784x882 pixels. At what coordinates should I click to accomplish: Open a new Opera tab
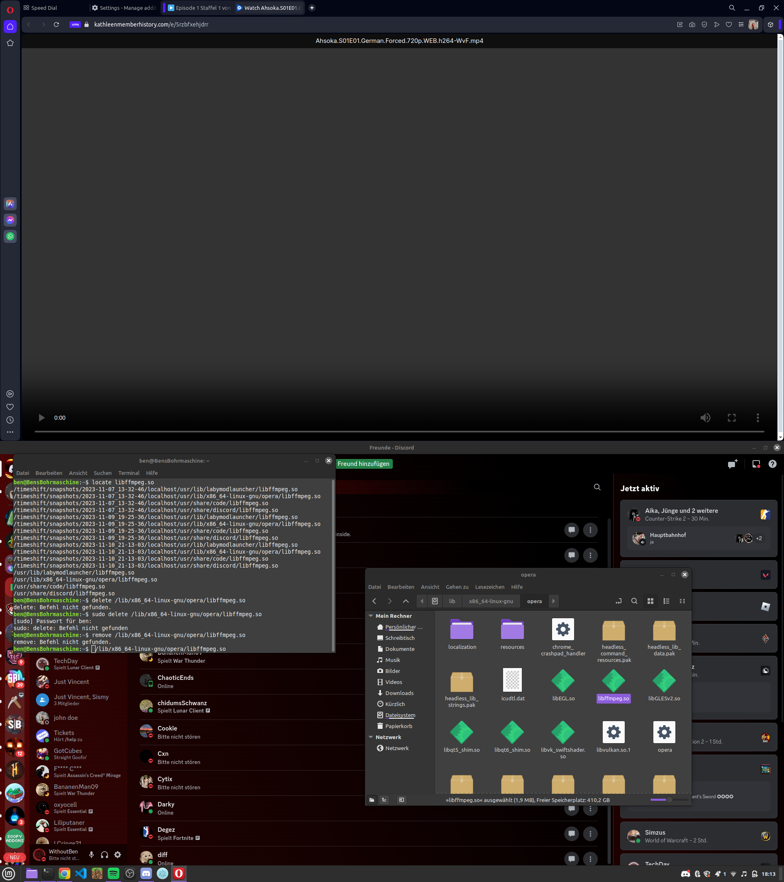click(x=312, y=8)
